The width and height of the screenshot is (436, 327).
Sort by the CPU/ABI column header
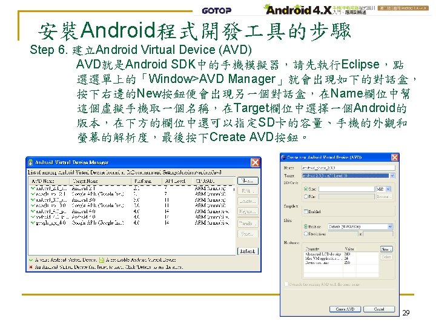(x=214, y=181)
